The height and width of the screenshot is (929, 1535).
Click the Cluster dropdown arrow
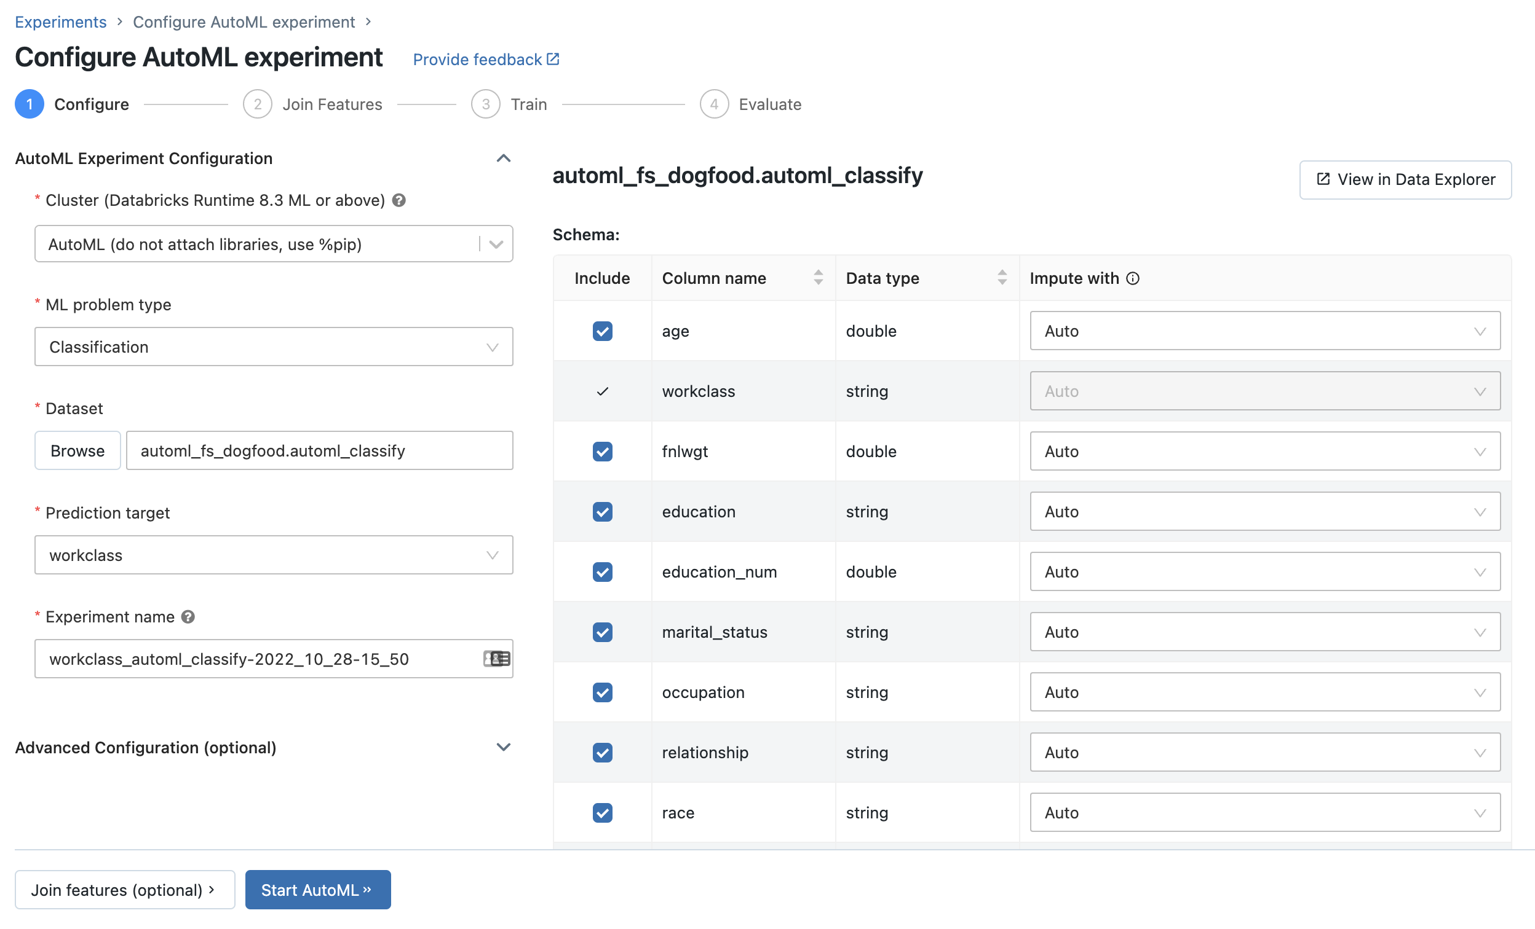click(496, 243)
